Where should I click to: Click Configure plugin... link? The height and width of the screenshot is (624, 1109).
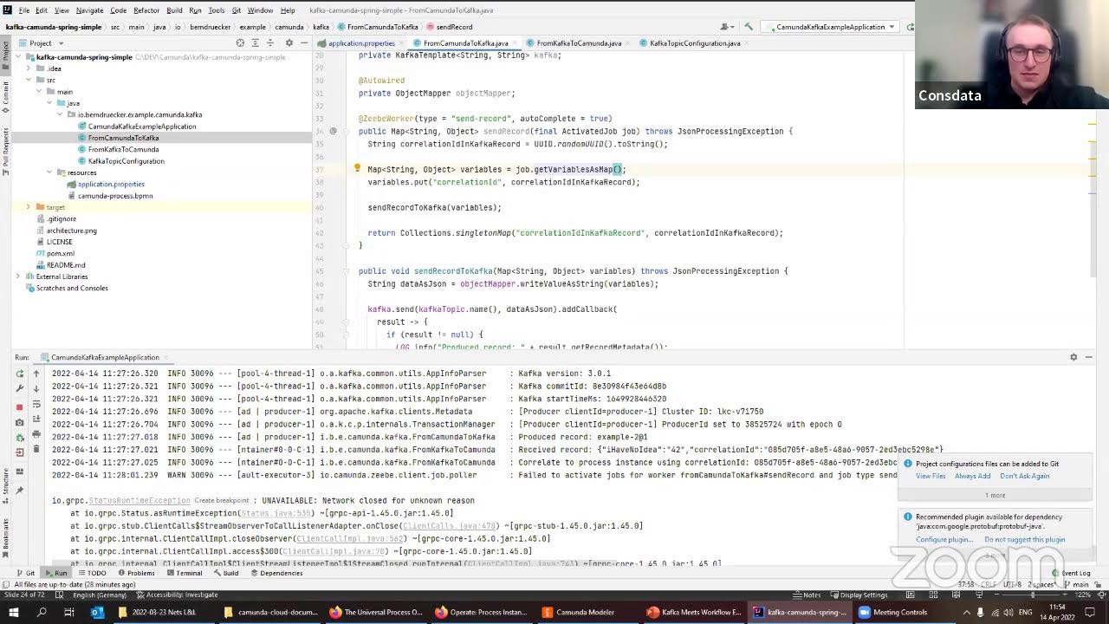point(944,539)
